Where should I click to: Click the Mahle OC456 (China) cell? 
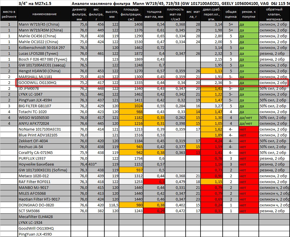(44, 36)
